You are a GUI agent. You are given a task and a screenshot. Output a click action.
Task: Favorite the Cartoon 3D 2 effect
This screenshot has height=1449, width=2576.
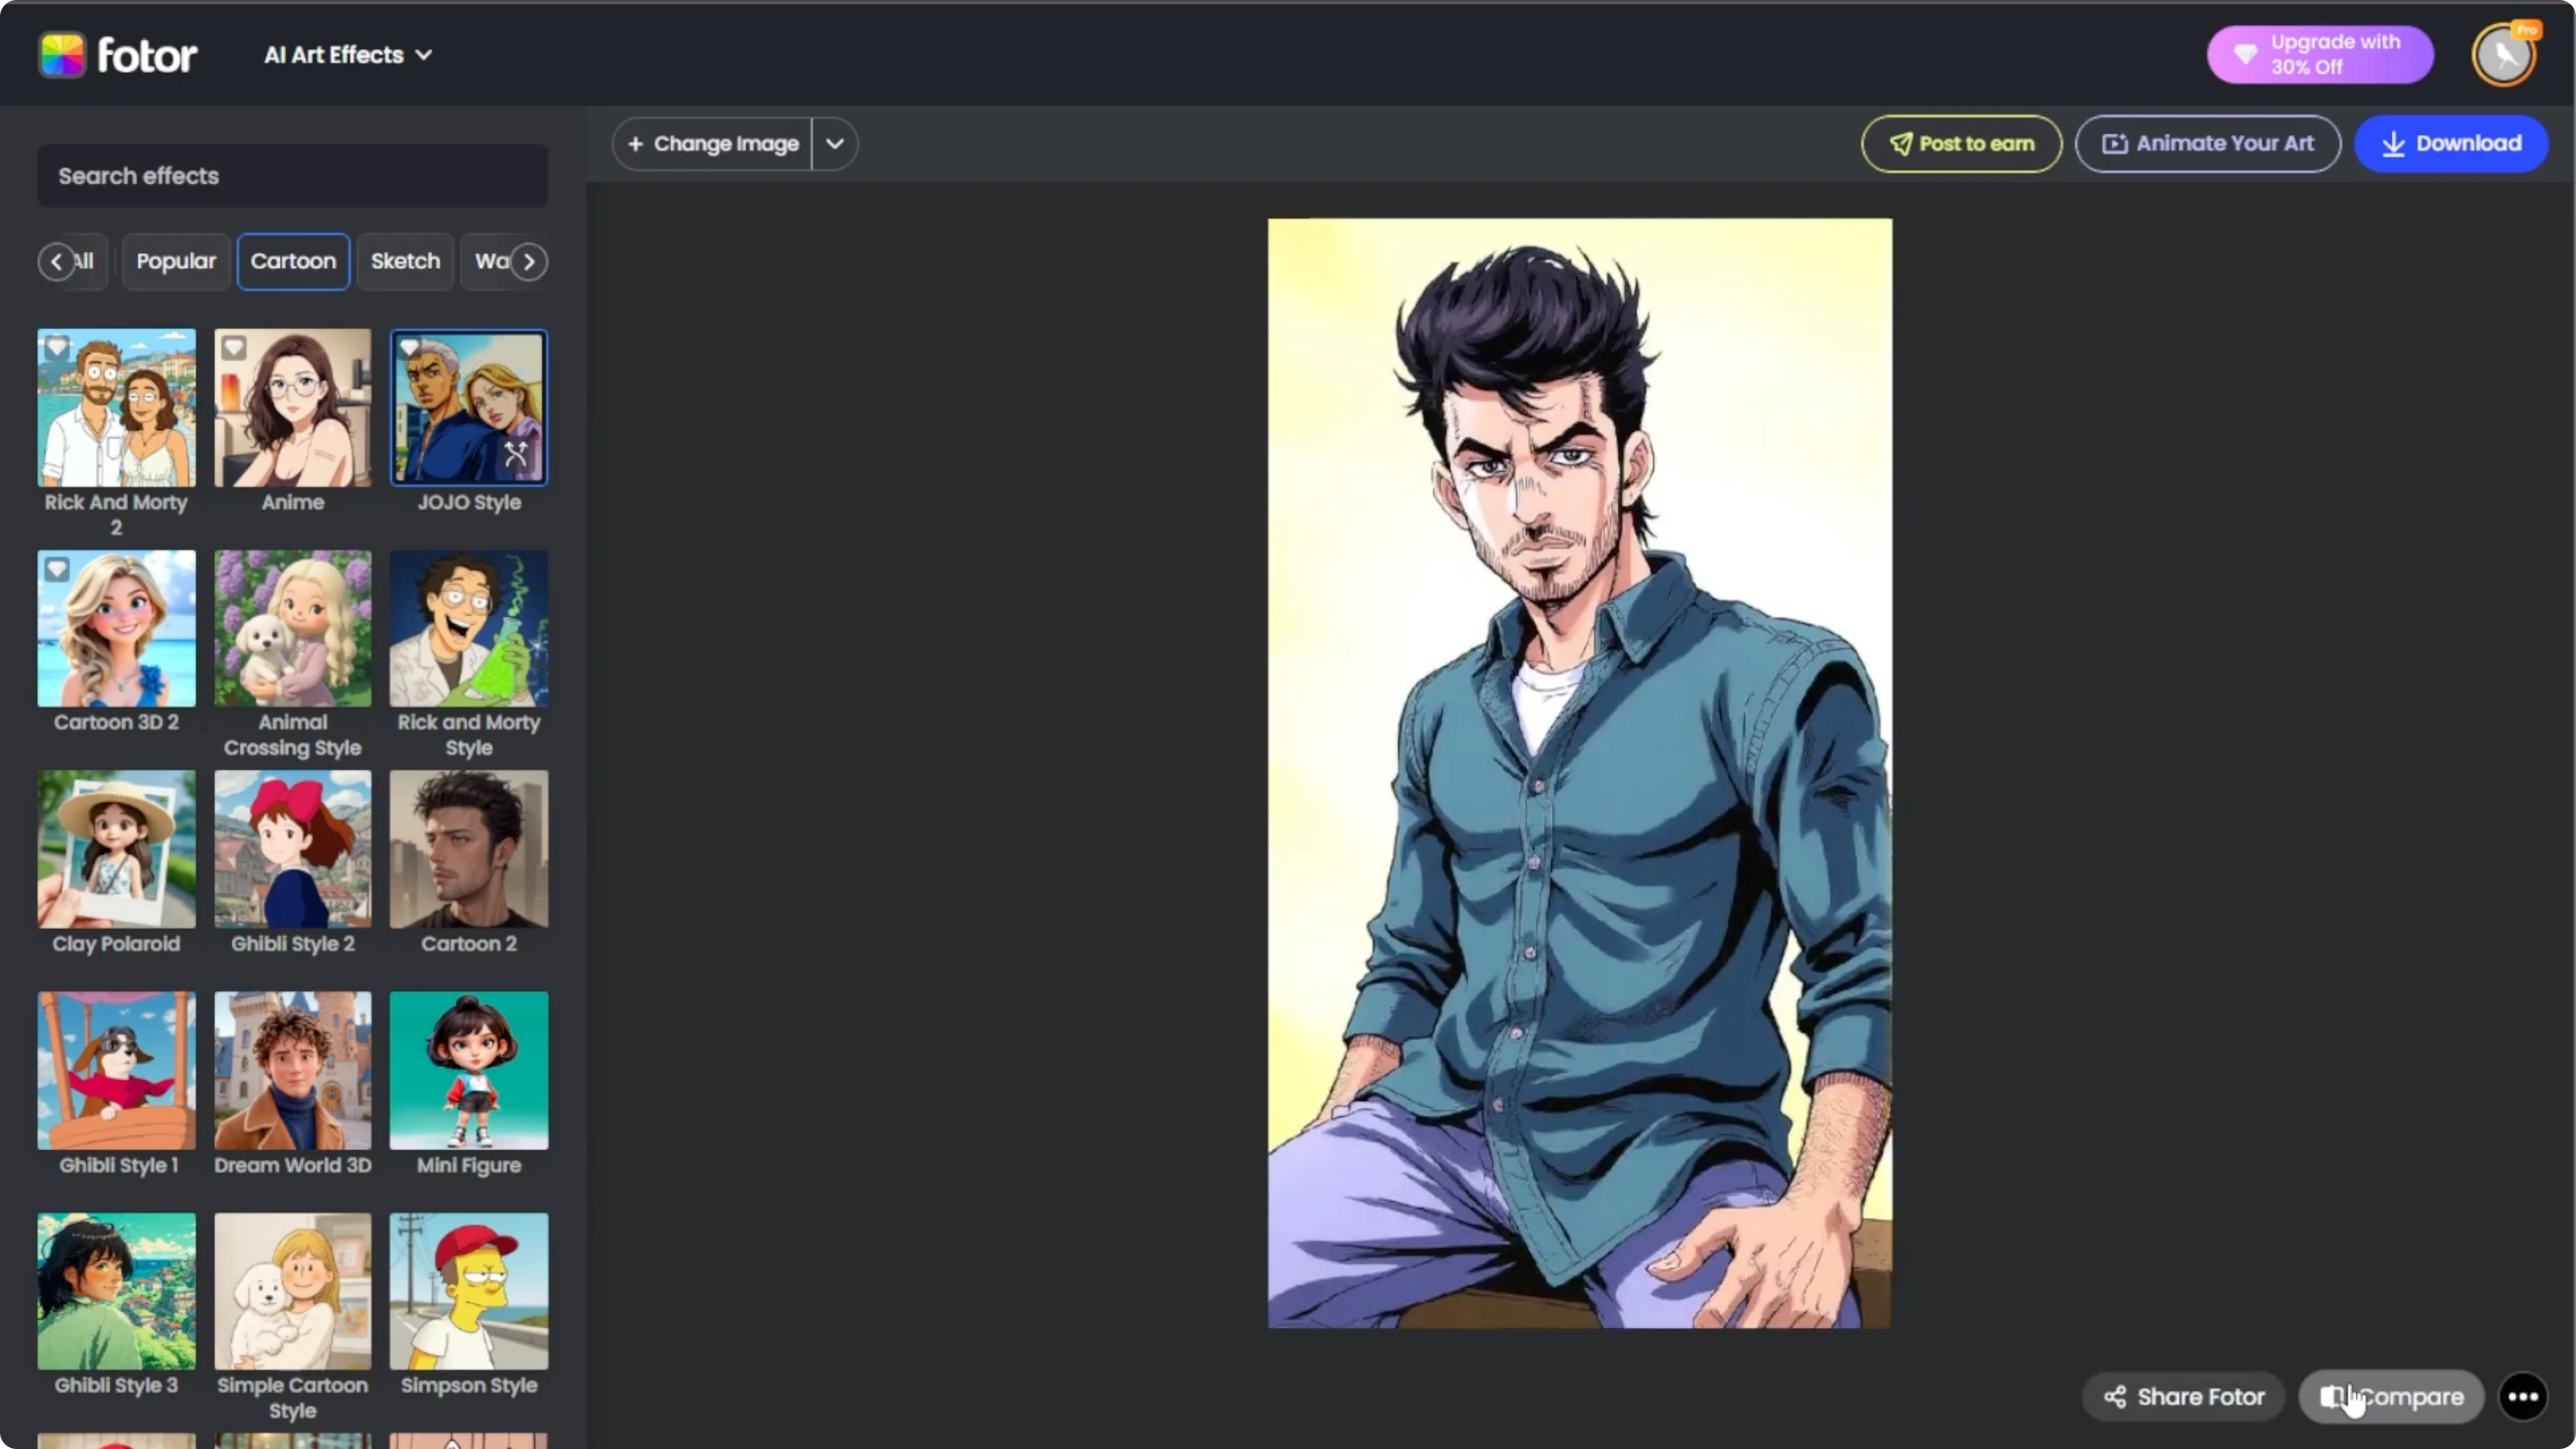pyautogui.click(x=57, y=569)
